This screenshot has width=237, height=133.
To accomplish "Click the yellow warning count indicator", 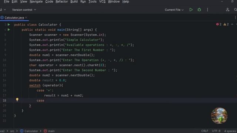I will tap(226, 24).
